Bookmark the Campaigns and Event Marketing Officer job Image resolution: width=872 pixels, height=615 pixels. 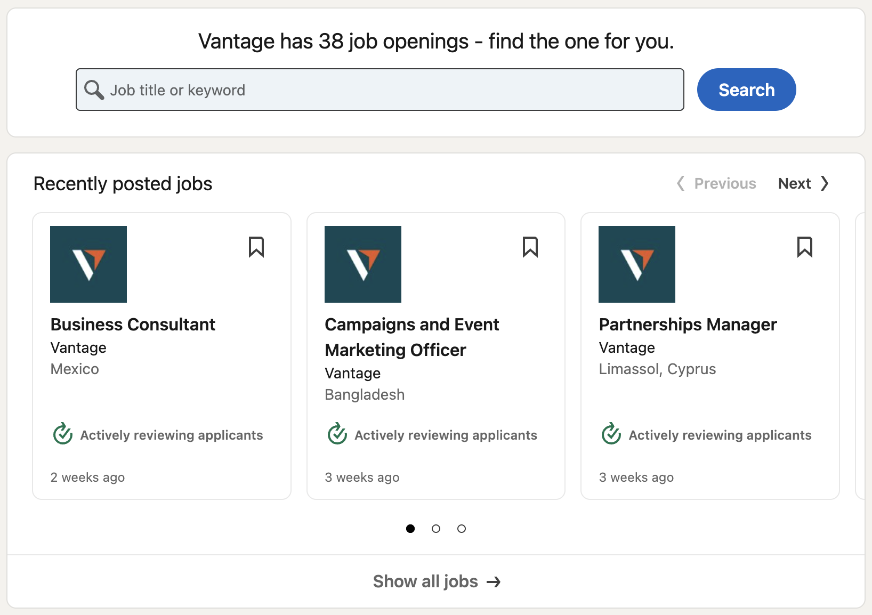[530, 247]
